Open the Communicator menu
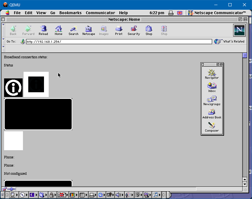Screen dimensions: 252x199 point(100,13)
